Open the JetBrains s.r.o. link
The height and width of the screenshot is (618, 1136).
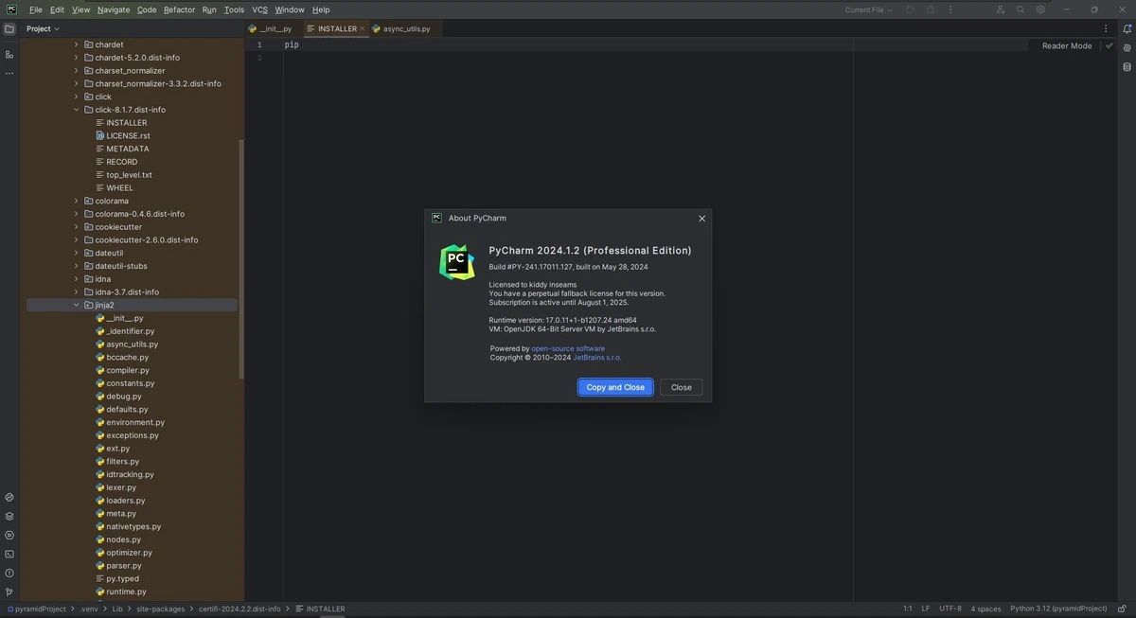pos(597,358)
